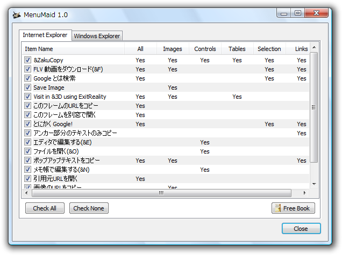Select the Save Image item name
Viewport: 342px width, 255px height.
[49, 88]
